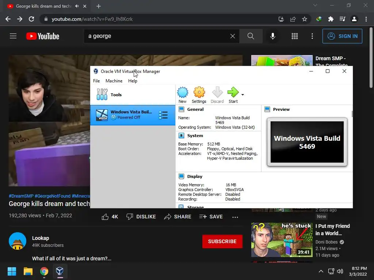Open the File menu in VirtualBox
The height and width of the screenshot is (280, 374).
pyautogui.click(x=96, y=81)
